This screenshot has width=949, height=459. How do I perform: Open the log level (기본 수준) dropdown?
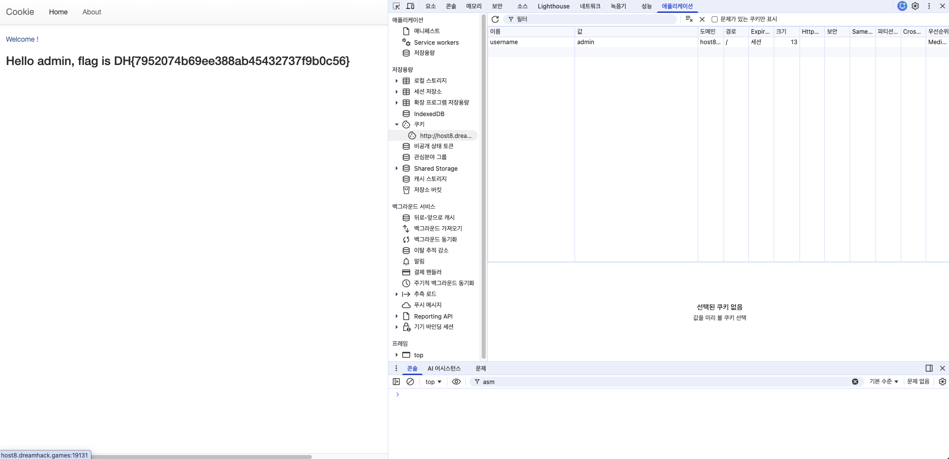(884, 382)
